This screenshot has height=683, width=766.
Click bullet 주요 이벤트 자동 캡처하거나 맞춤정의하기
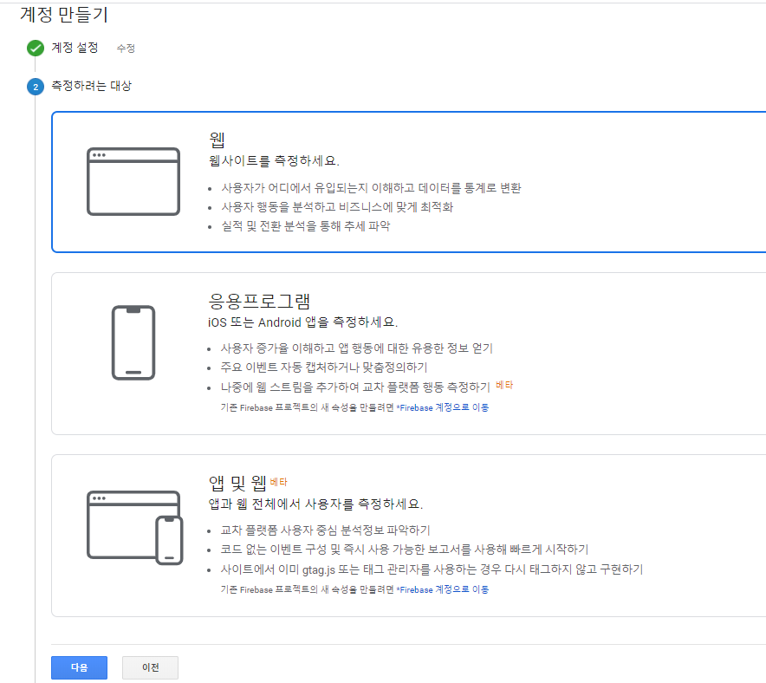[324, 368]
